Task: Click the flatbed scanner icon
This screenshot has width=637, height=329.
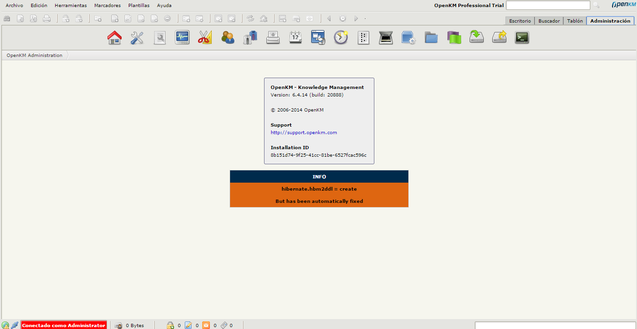Action: pyautogui.click(x=386, y=38)
